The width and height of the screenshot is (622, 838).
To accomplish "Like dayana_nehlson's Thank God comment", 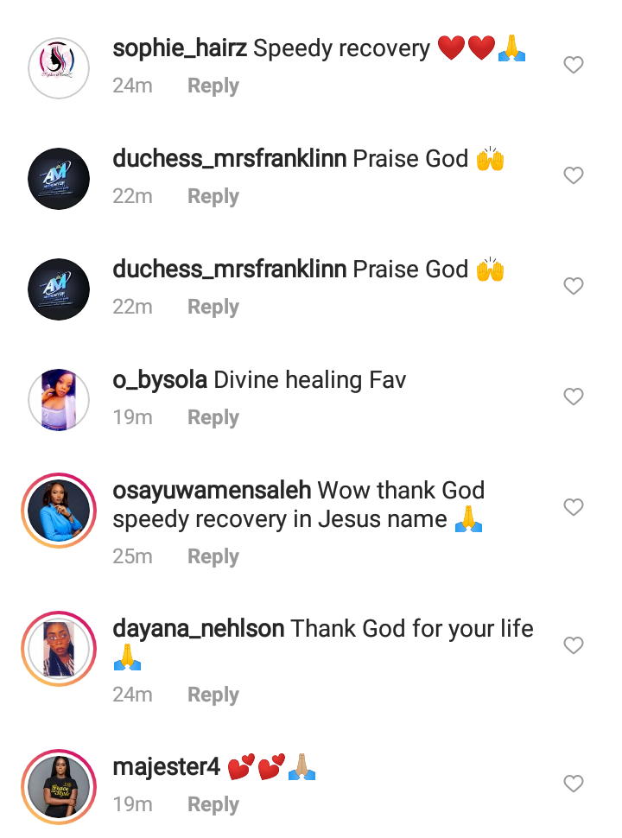I will tap(574, 645).
